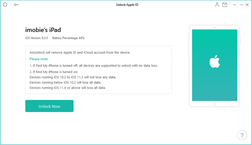Minimize the AnyUnlock window
This screenshot has width=252, height=145.
pos(241,5)
